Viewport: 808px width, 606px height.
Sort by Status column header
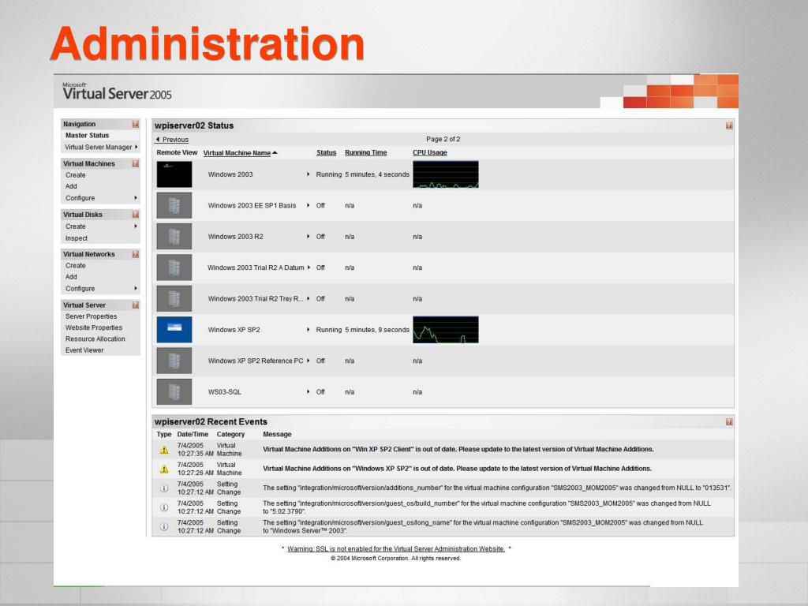326,152
